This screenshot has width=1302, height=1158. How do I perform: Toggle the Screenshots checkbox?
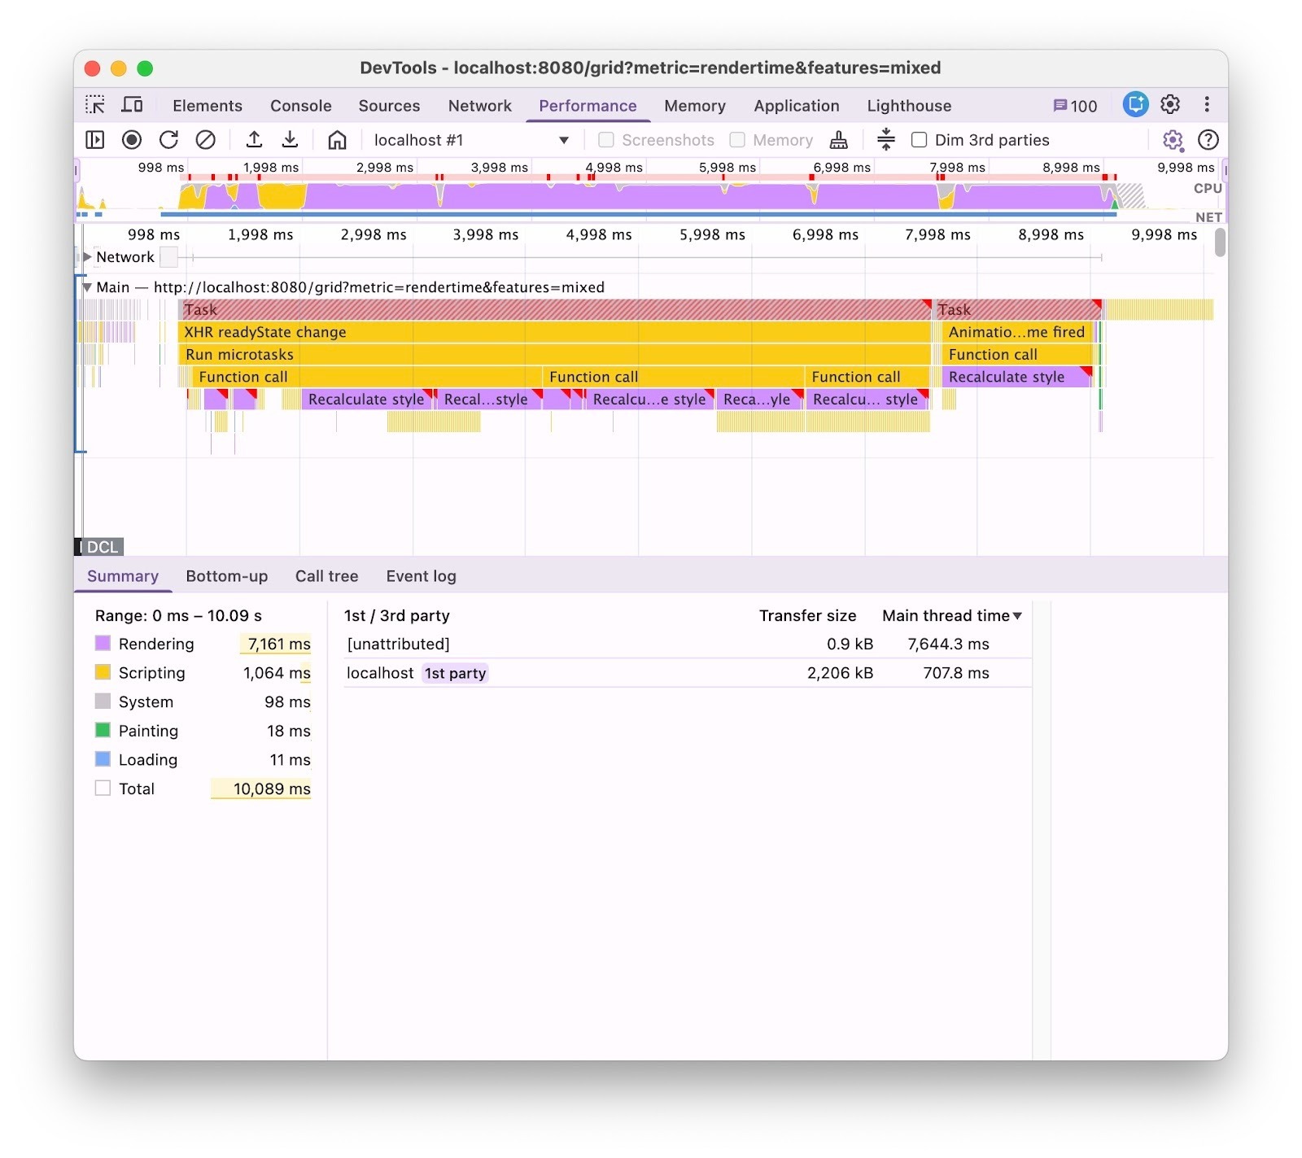(x=606, y=140)
